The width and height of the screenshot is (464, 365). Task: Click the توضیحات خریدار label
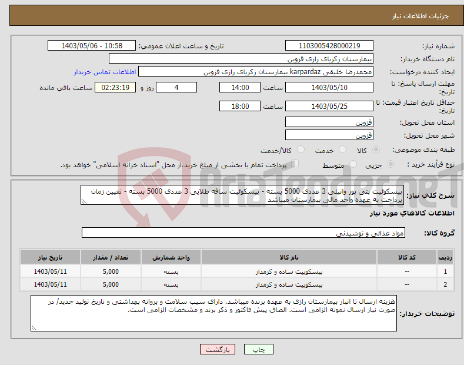pyautogui.click(x=427, y=313)
